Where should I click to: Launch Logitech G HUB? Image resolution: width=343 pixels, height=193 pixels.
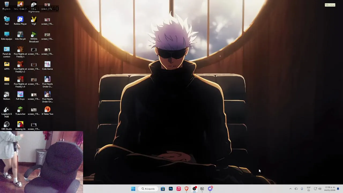pos(7,112)
